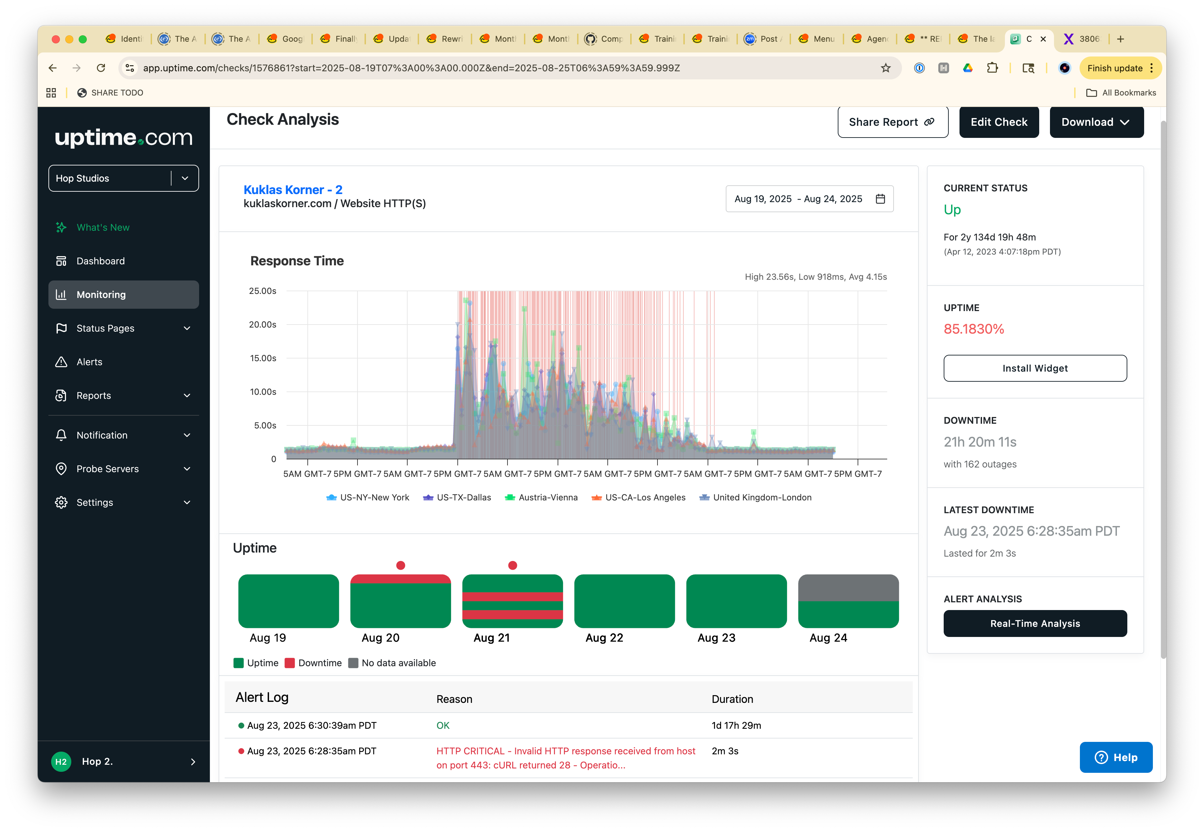The height and width of the screenshot is (832, 1204).
Task: Click the Aug 21 uptime bar
Action: 512,601
